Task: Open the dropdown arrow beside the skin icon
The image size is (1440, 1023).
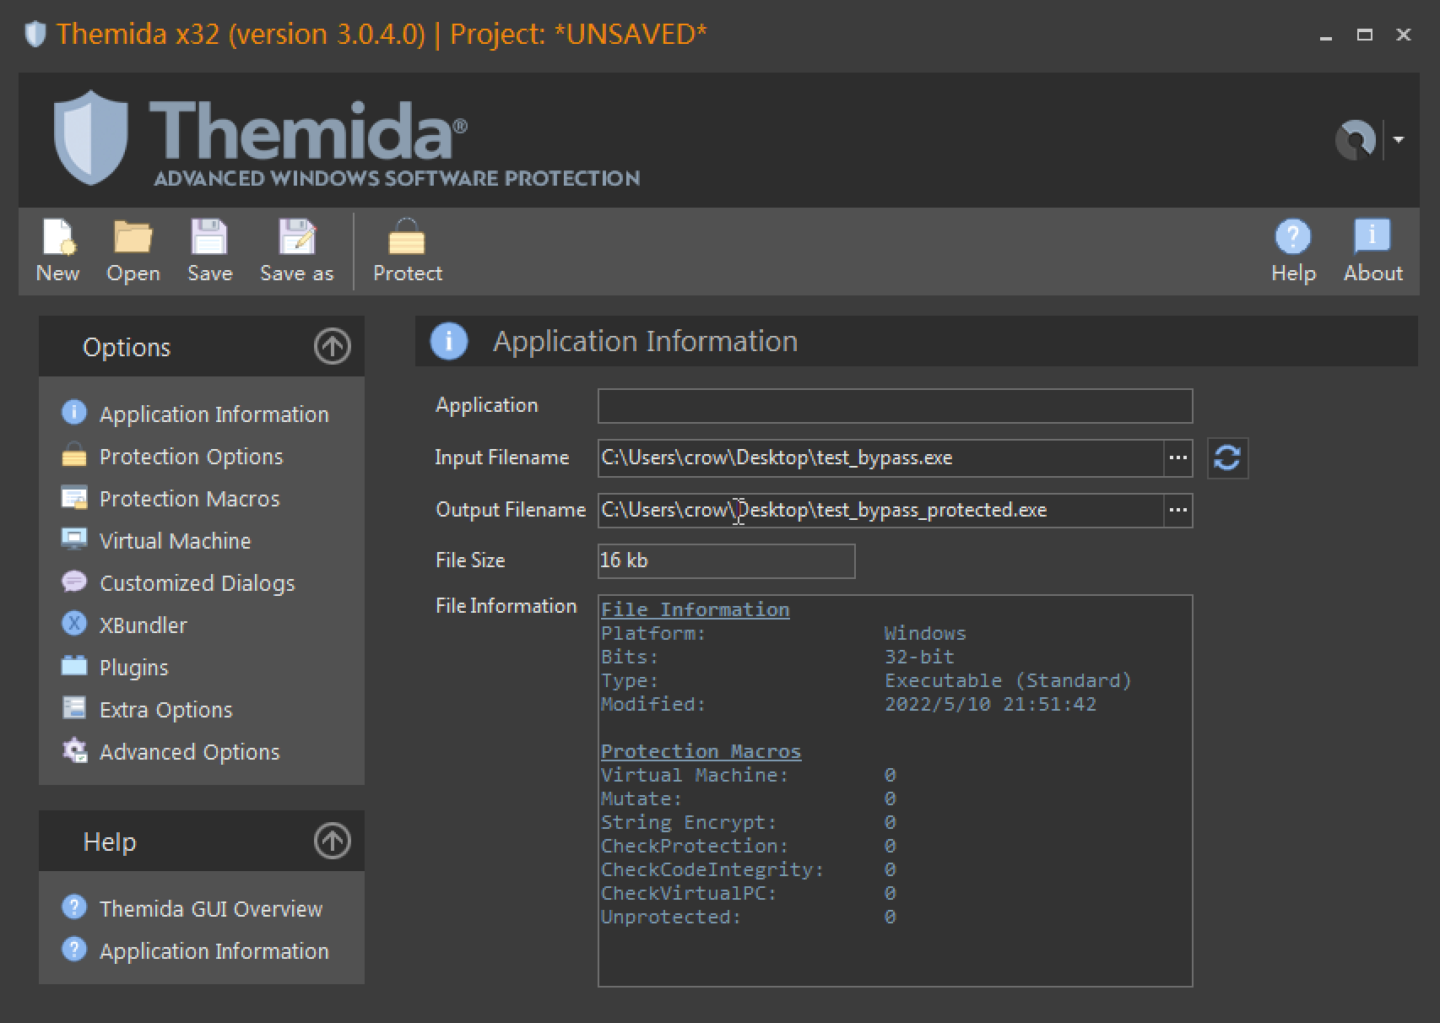Action: [1399, 140]
